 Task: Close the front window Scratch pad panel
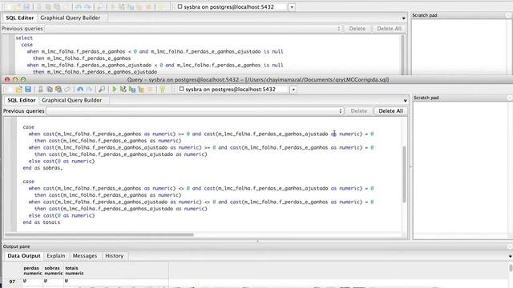pos(510,98)
